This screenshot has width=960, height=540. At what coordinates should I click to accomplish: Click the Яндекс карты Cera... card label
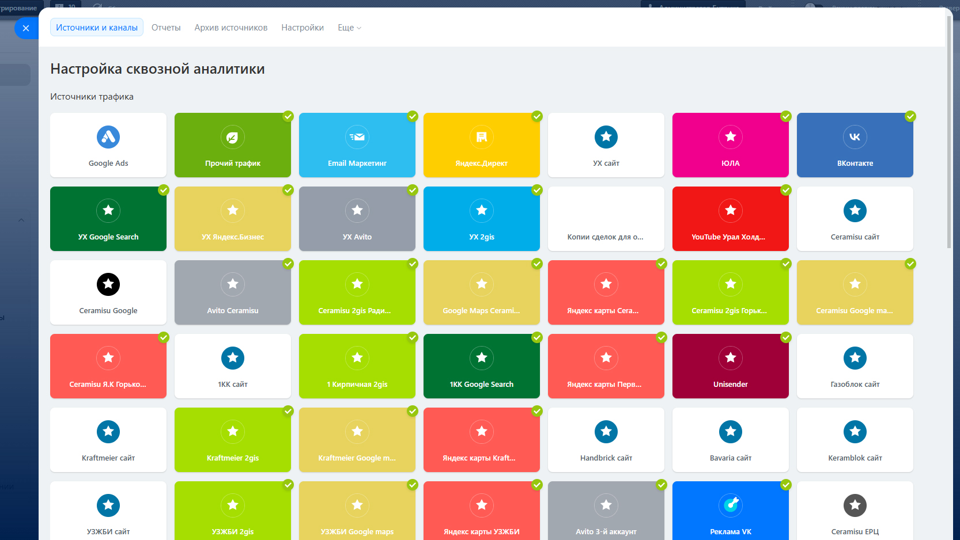(603, 311)
